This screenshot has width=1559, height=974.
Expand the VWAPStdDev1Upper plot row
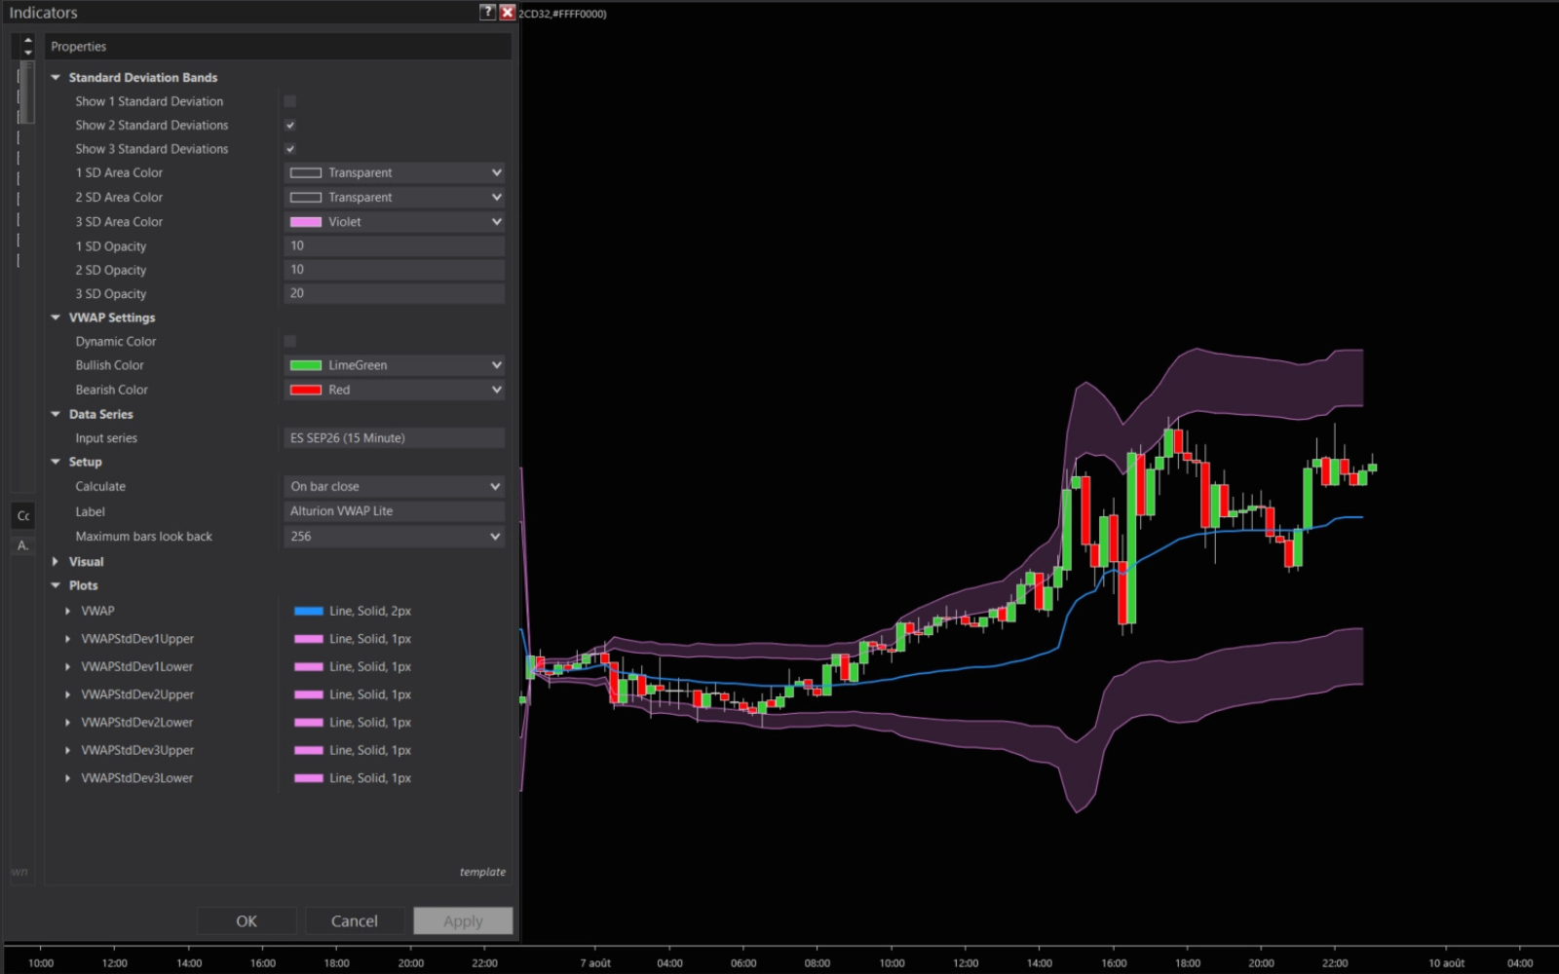pos(67,639)
